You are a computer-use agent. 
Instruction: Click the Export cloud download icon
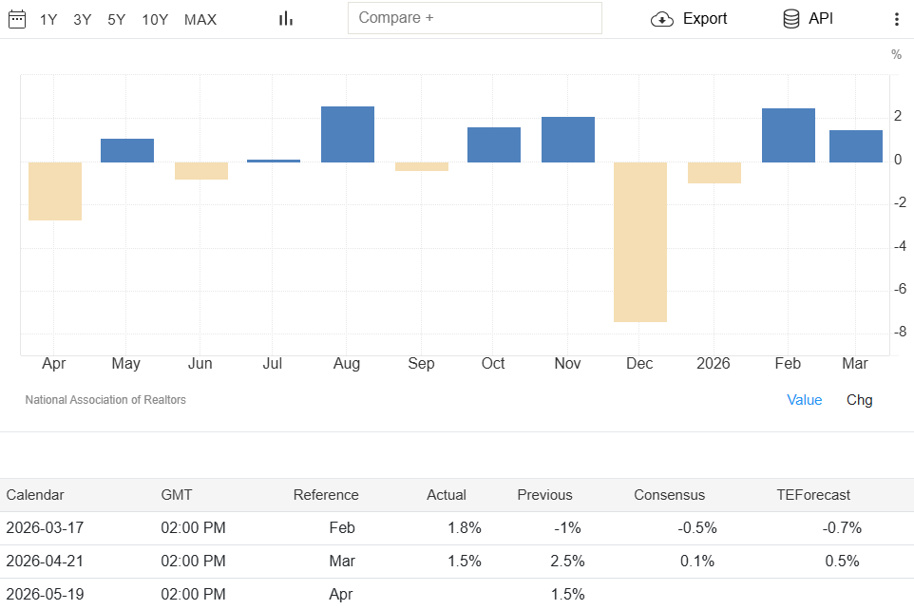(662, 19)
